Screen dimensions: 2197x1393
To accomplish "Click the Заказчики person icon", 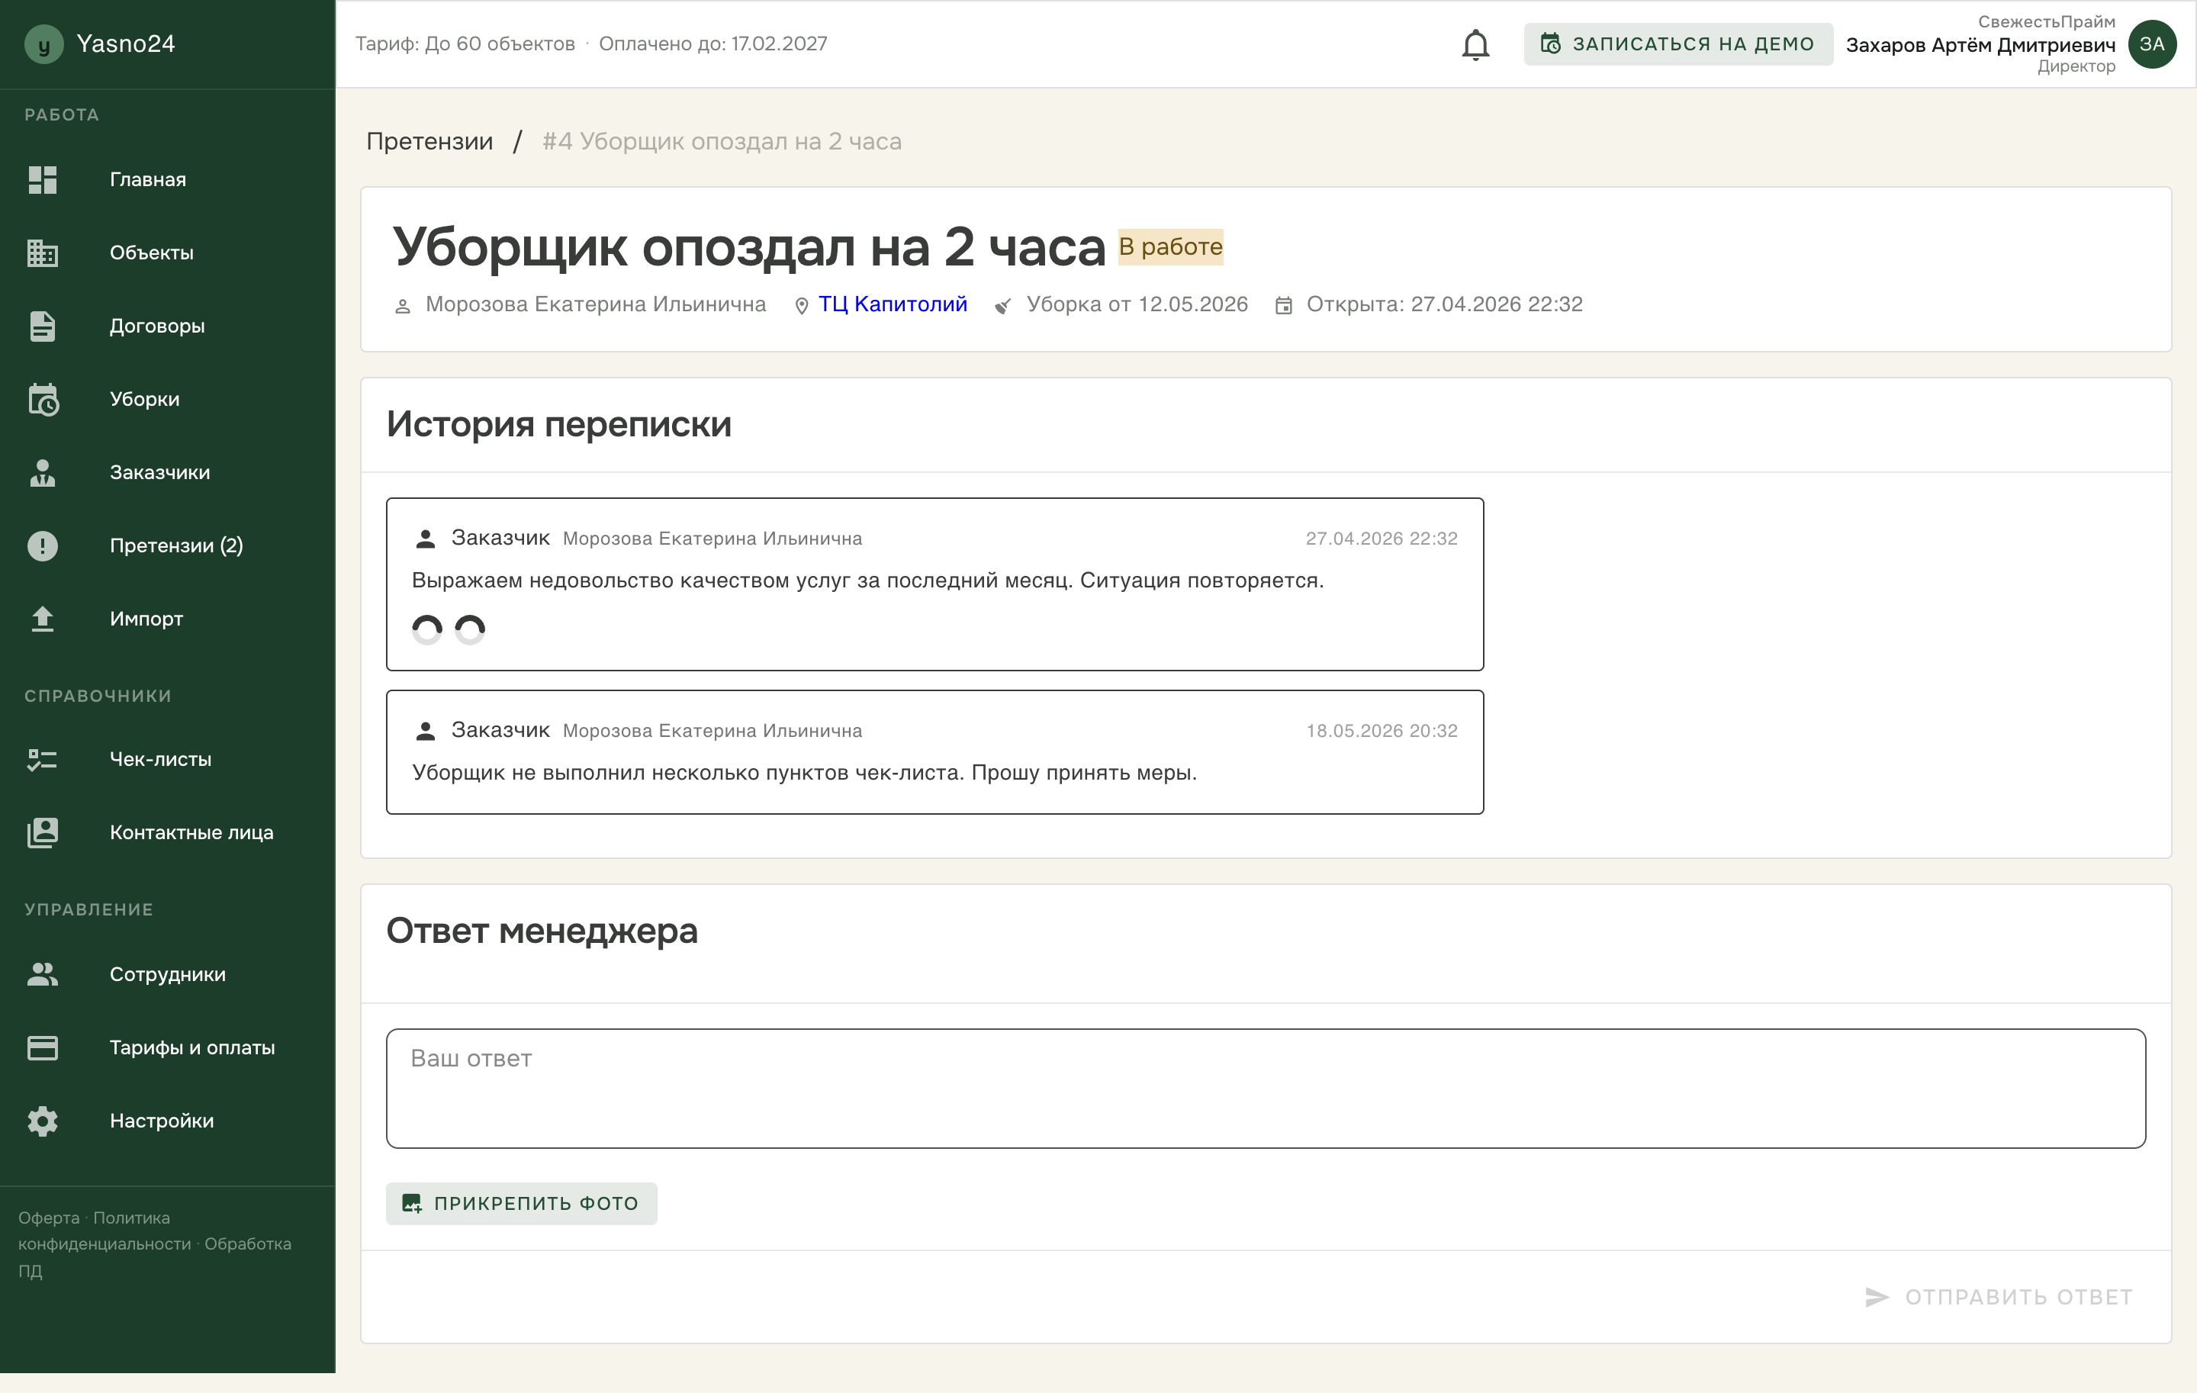I will tap(42, 472).
